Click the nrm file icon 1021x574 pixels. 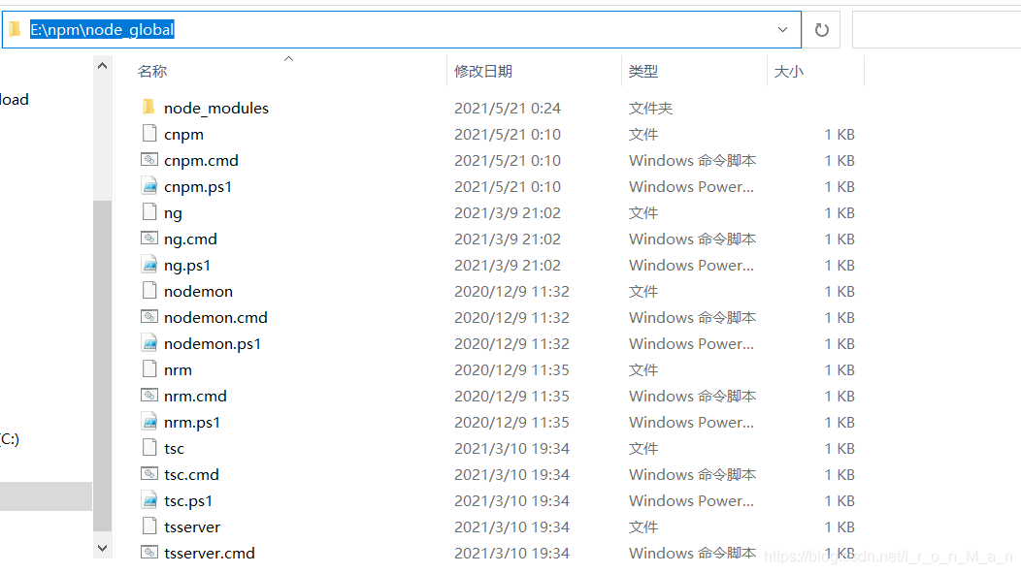tap(149, 369)
